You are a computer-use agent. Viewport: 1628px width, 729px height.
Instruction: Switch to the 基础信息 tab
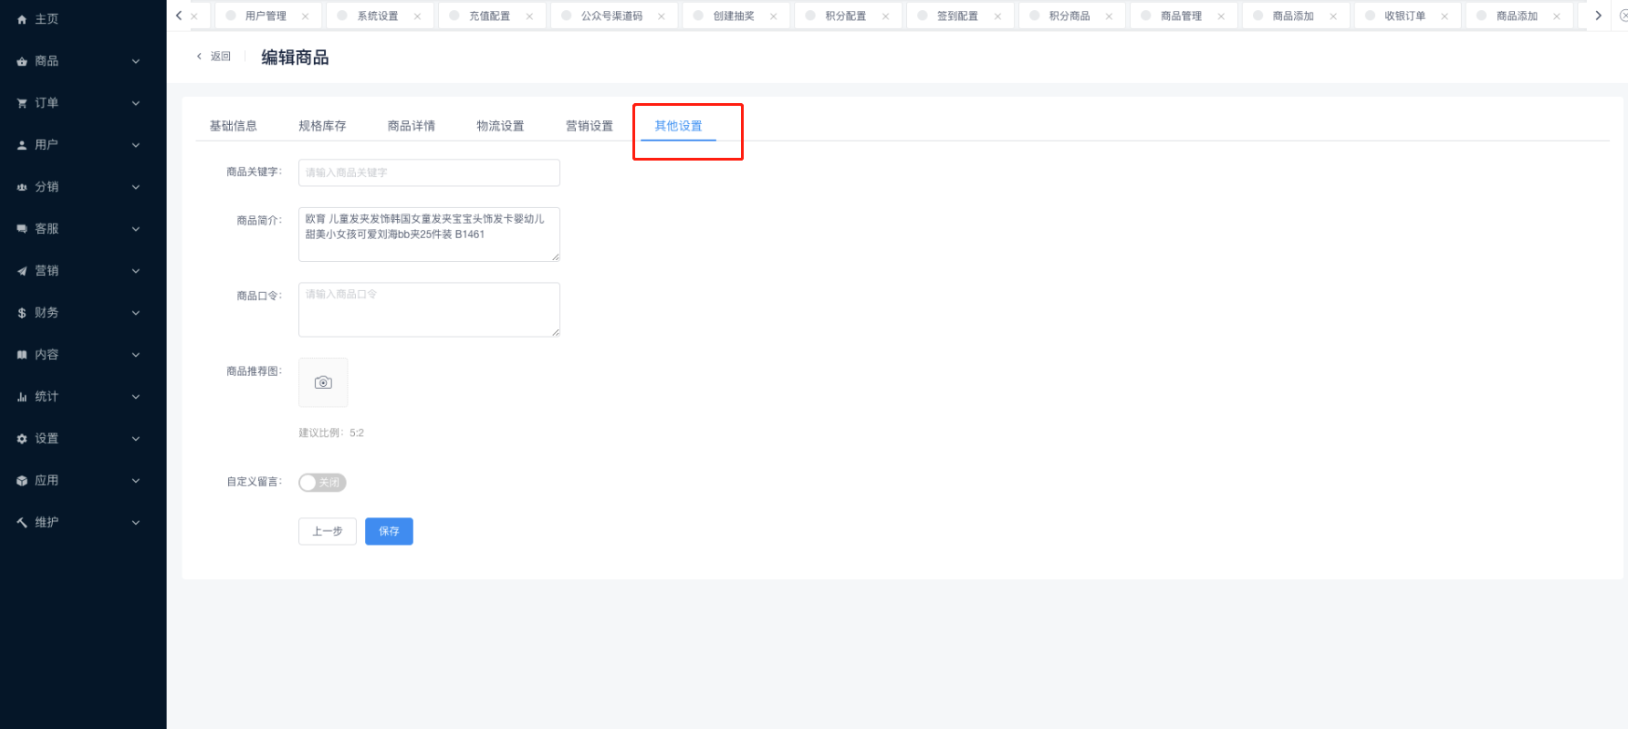pyautogui.click(x=234, y=126)
